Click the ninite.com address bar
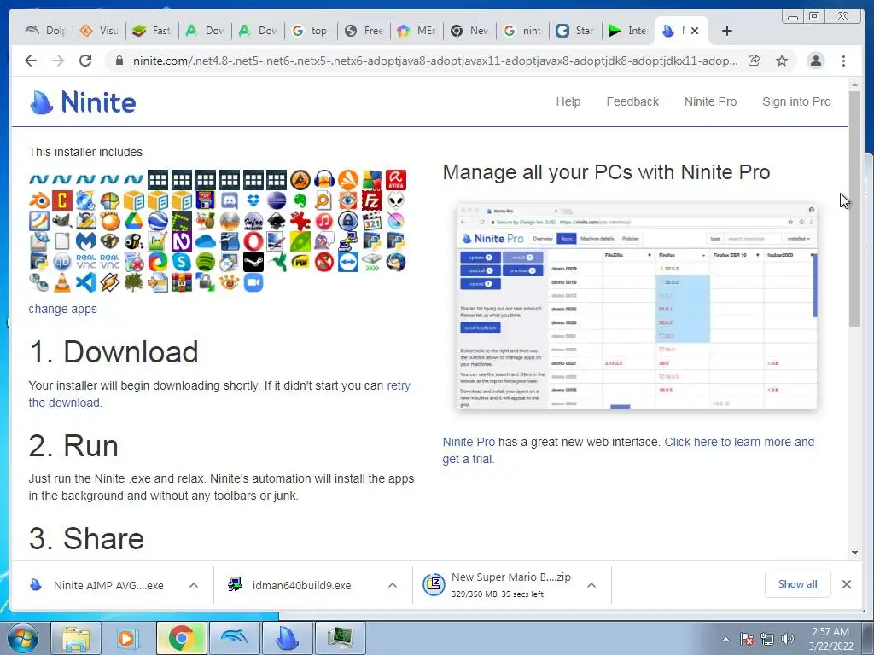The width and height of the screenshot is (874, 655). (x=434, y=61)
